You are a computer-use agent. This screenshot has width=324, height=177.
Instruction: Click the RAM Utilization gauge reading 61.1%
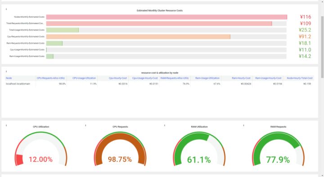(x=199, y=149)
